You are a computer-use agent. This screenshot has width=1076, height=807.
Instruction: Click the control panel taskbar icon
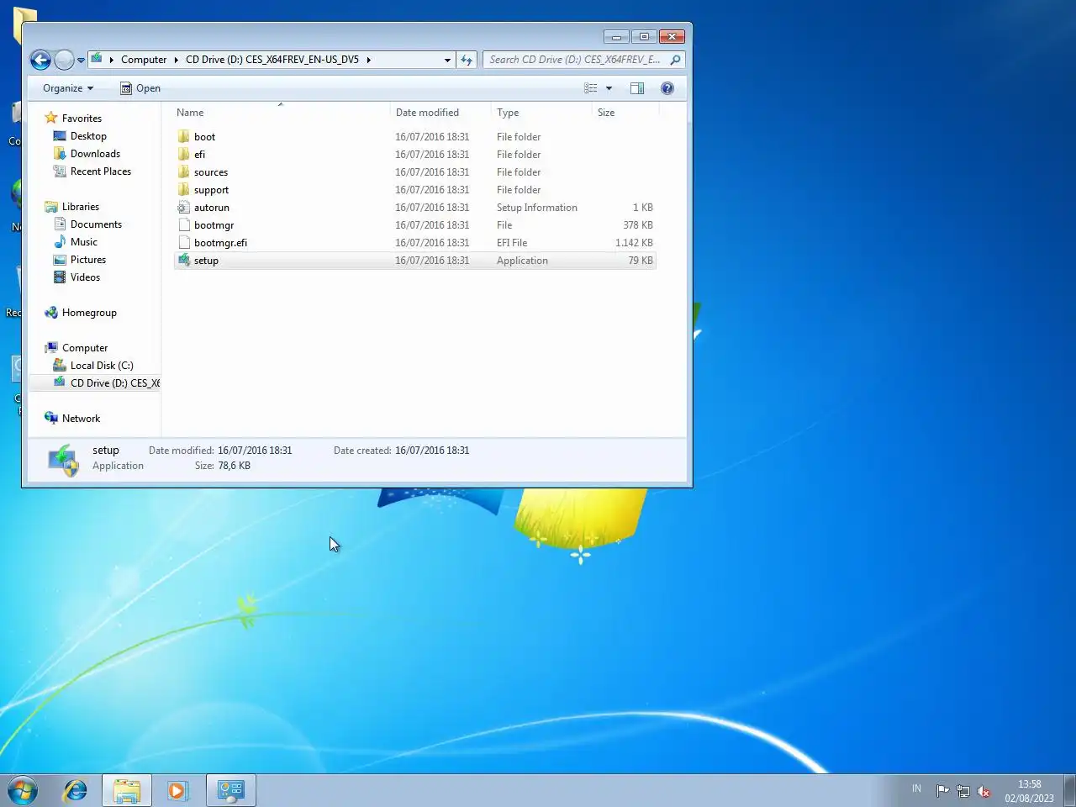pos(230,790)
